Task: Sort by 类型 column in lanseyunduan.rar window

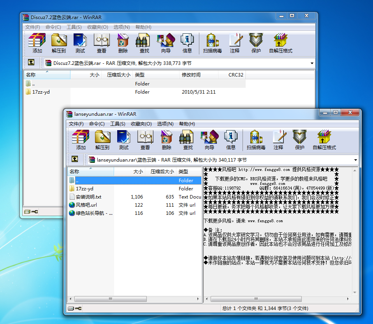Action: pos(189,171)
